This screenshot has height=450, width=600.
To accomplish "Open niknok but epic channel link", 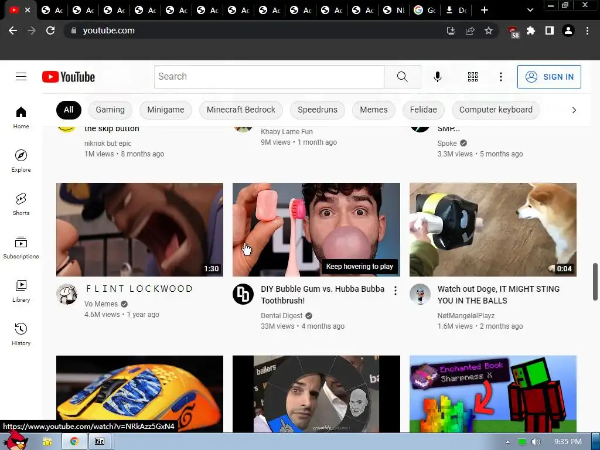I will pyautogui.click(x=108, y=144).
